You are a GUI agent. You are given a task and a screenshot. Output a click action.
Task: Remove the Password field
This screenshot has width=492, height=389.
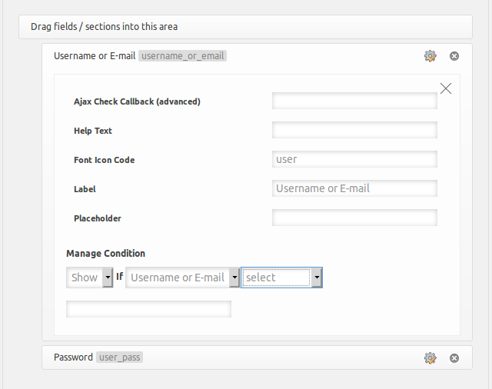coord(454,357)
